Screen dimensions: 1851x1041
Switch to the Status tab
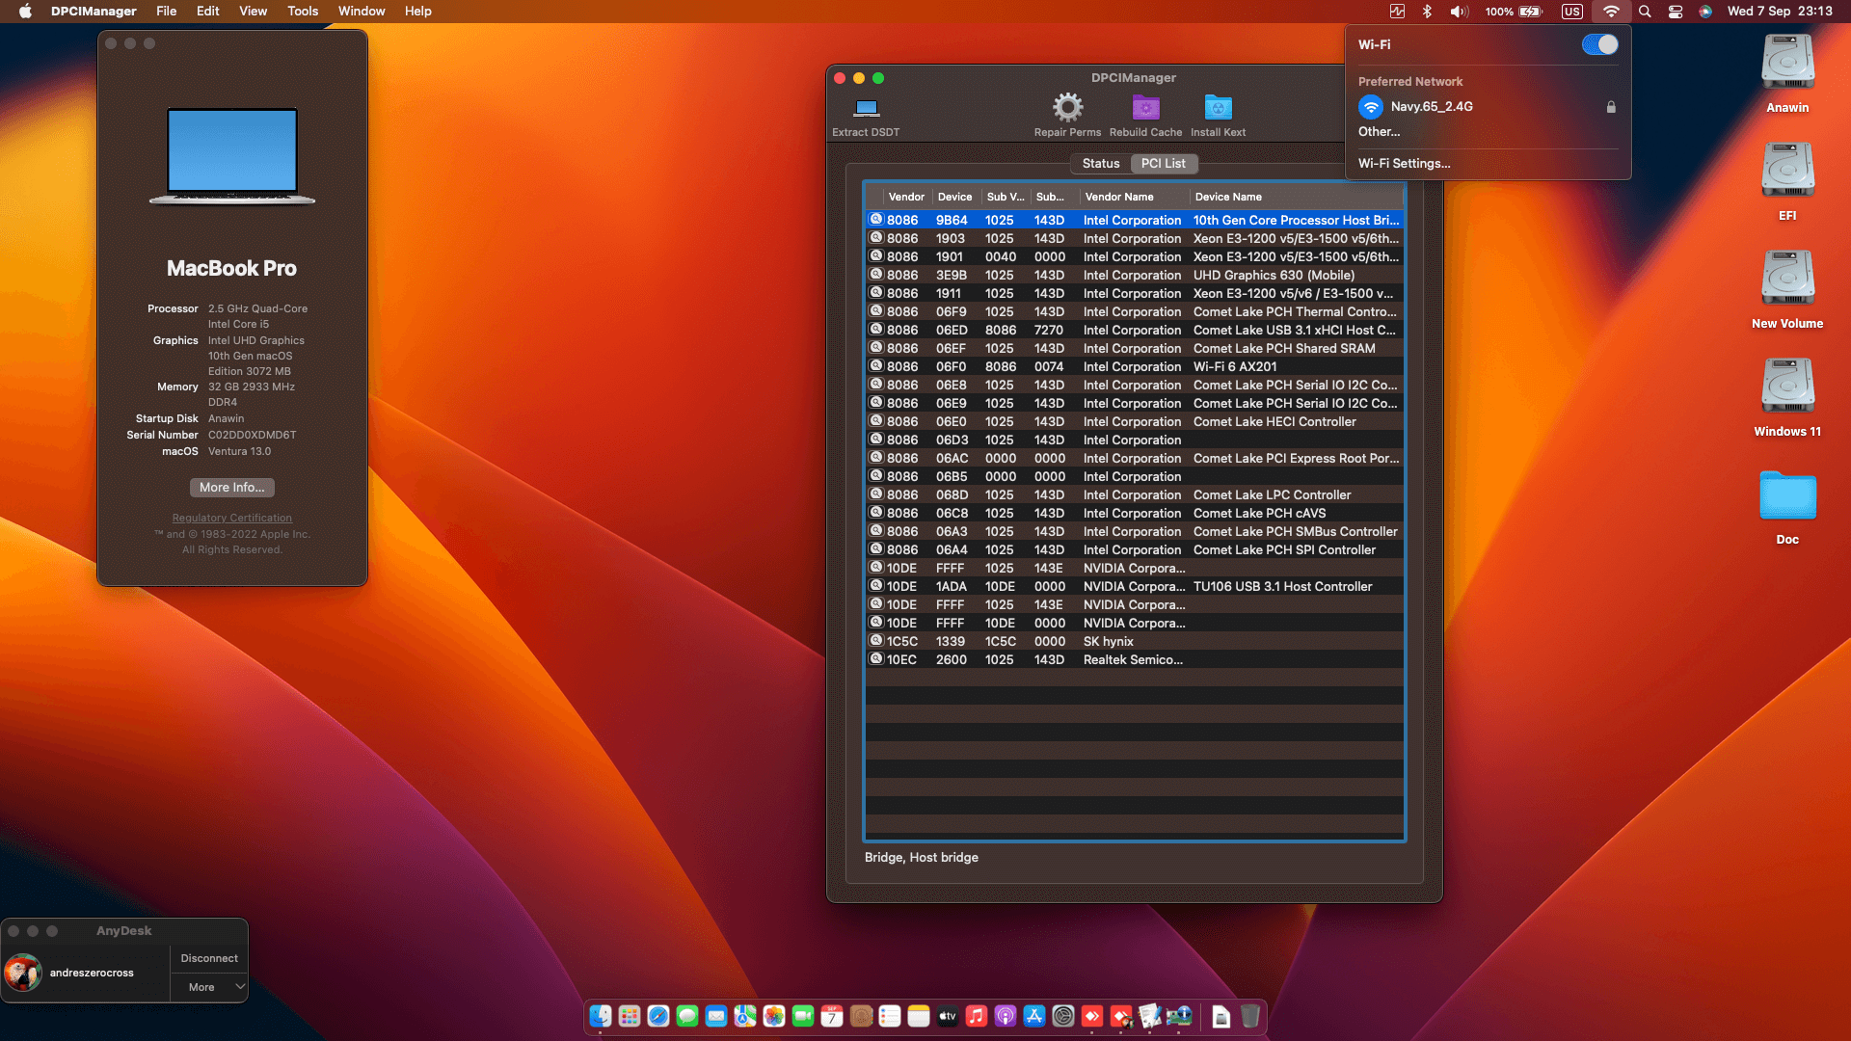point(1101,164)
